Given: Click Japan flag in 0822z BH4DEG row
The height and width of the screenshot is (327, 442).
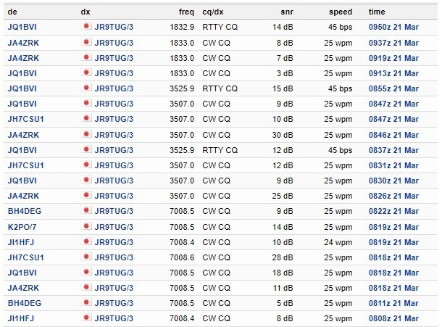Looking at the screenshot, I should [86, 210].
